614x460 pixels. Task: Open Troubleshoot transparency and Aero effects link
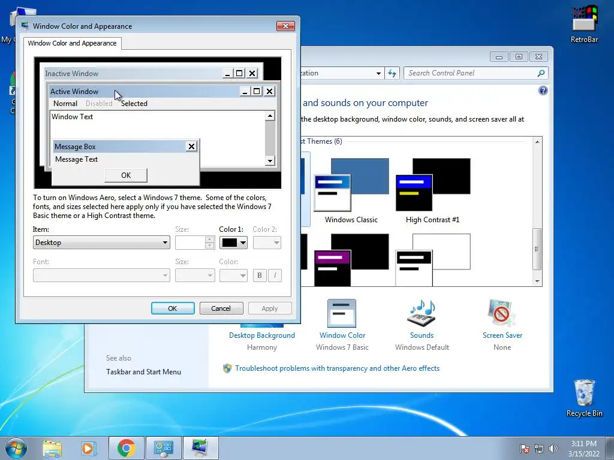pyautogui.click(x=337, y=368)
